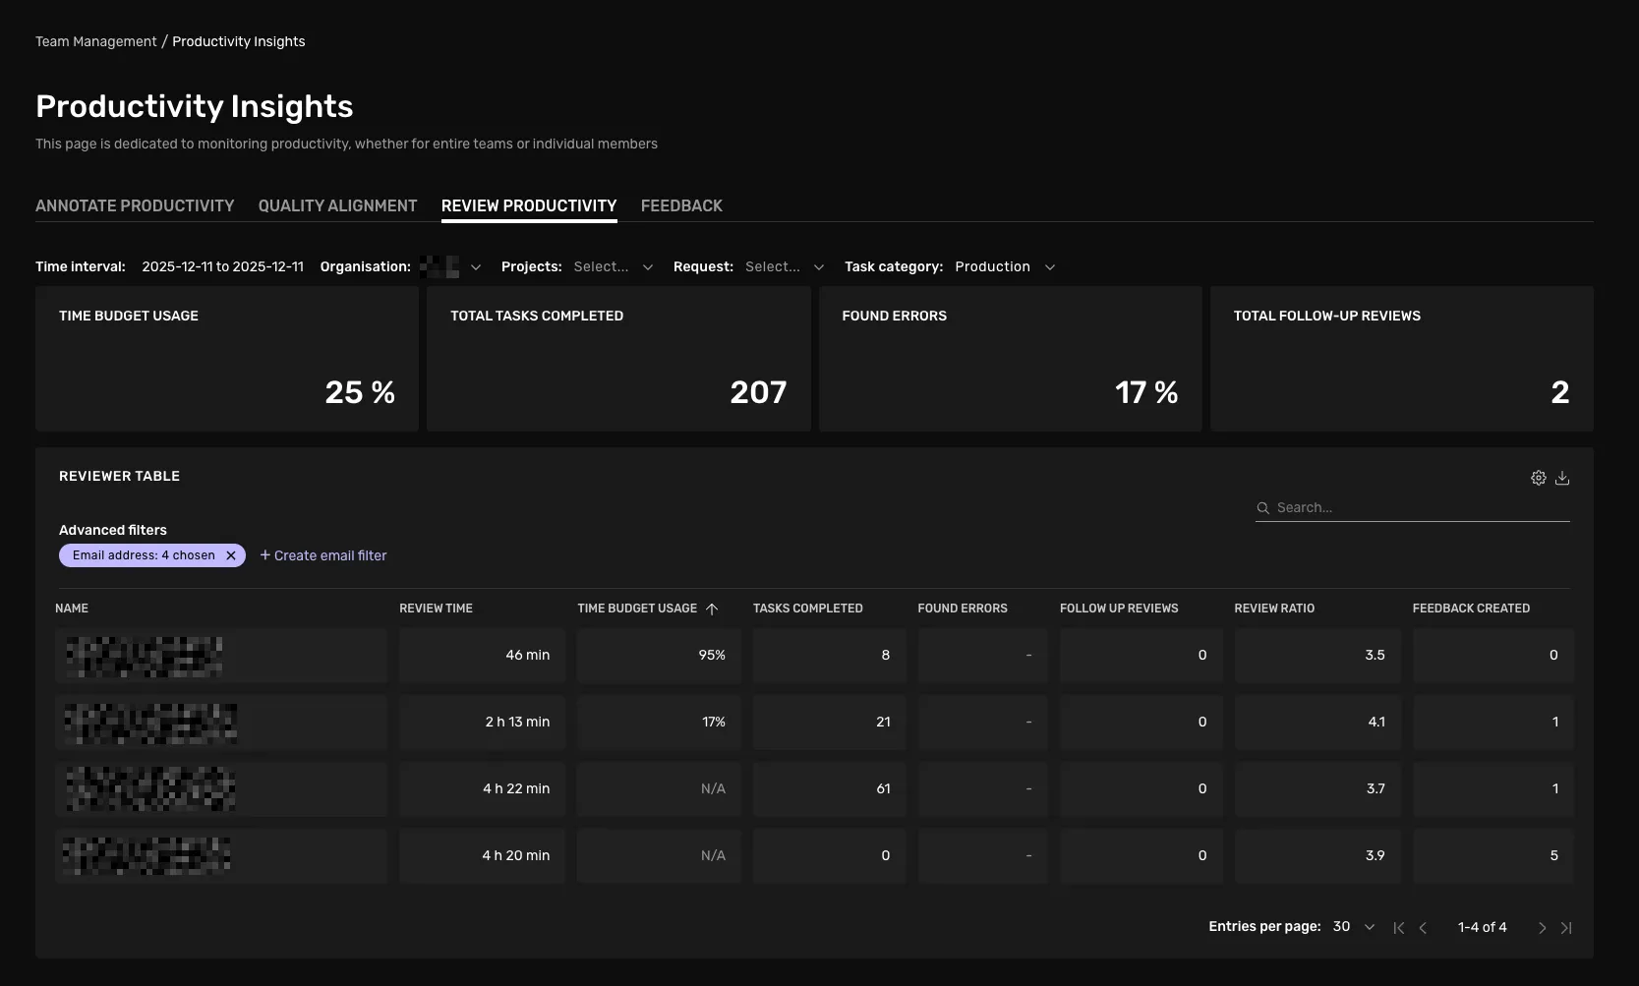Sort by Found Errors column

[963, 609]
